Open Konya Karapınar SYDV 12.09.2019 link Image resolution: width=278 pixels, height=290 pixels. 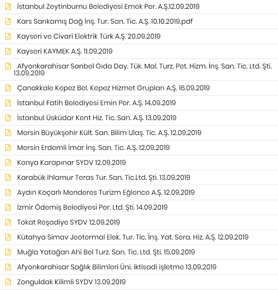[71, 163]
